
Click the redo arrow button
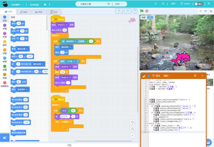point(127,11)
